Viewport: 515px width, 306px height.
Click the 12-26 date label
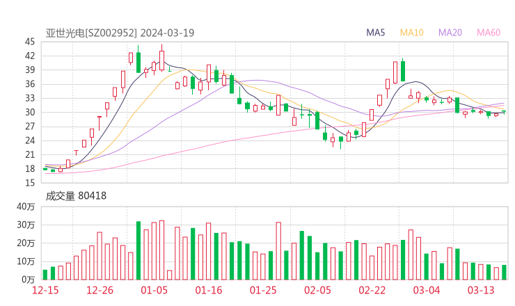point(100,290)
